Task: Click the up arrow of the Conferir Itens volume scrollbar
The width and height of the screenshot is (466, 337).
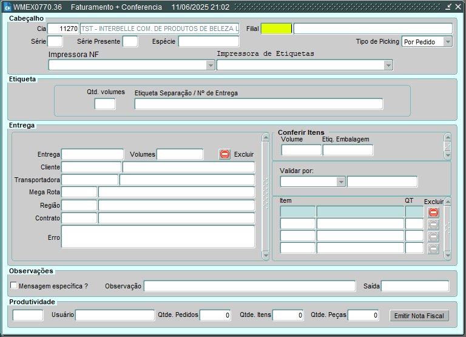Action: (x=448, y=137)
